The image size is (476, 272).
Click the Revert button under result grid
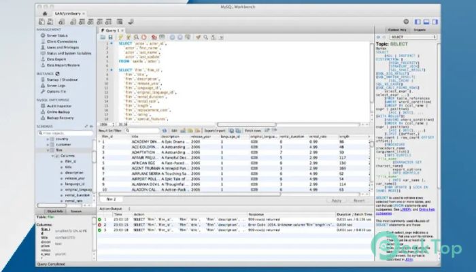[x=359, y=201]
